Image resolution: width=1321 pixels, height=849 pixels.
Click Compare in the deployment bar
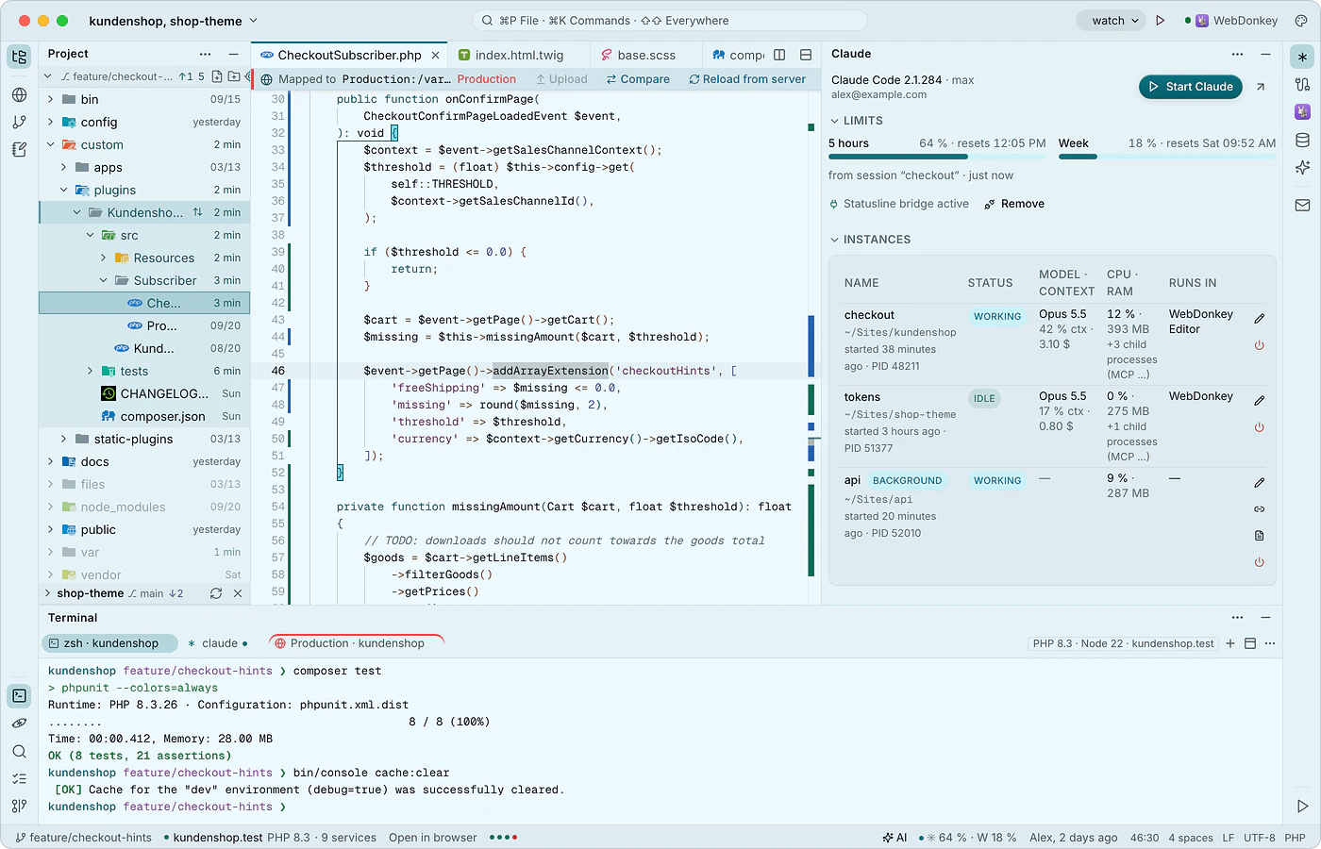point(638,79)
